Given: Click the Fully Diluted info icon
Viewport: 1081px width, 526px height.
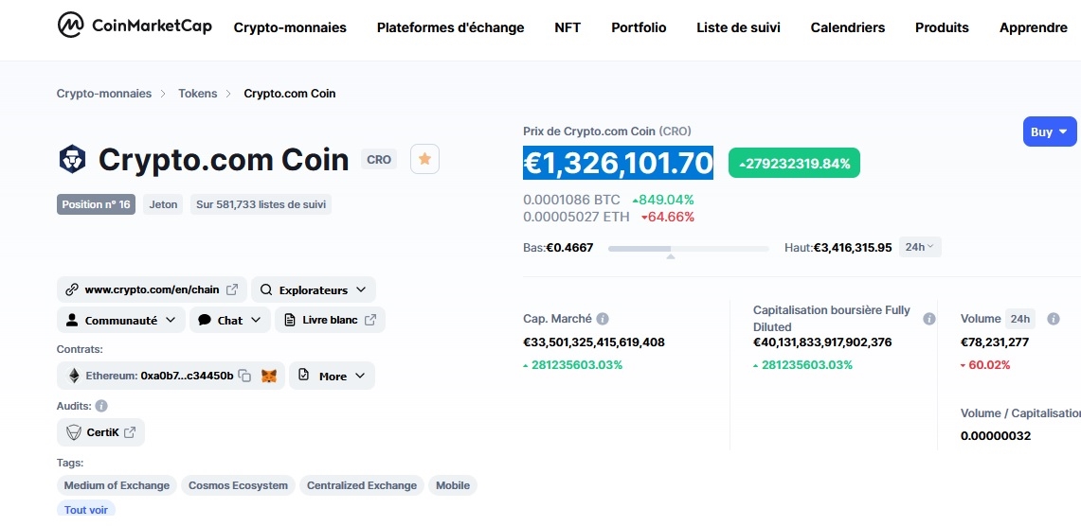Looking at the screenshot, I should (x=929, y=319).
